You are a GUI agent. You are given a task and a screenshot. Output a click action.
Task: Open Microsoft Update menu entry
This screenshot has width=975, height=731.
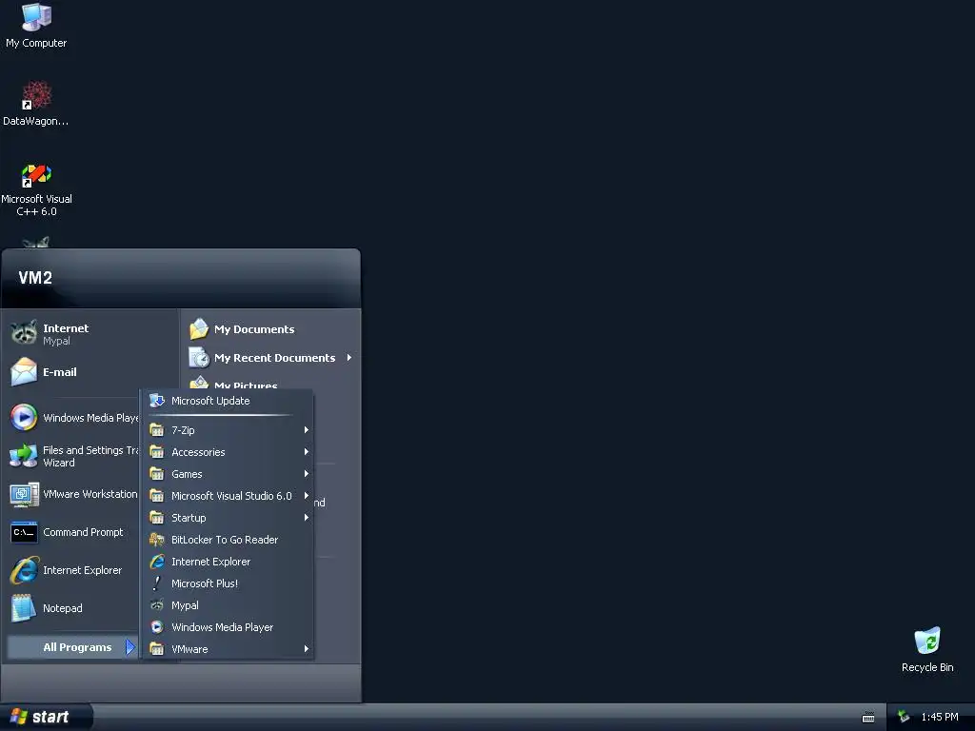(227, 401)
